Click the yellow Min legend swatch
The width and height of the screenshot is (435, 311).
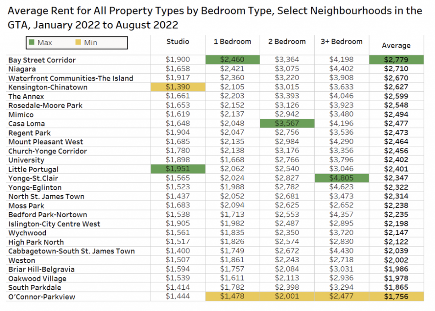coord(78,43)
